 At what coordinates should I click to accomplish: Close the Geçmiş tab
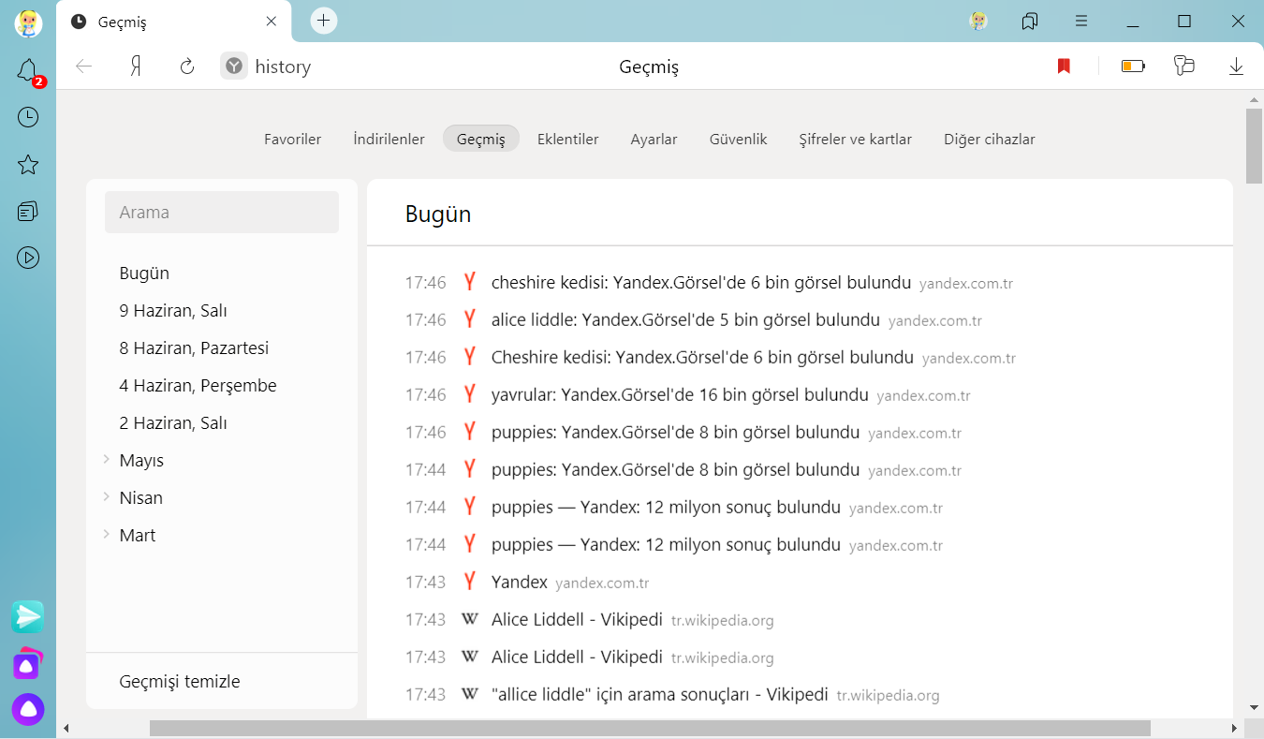click(x=272, y=22)
